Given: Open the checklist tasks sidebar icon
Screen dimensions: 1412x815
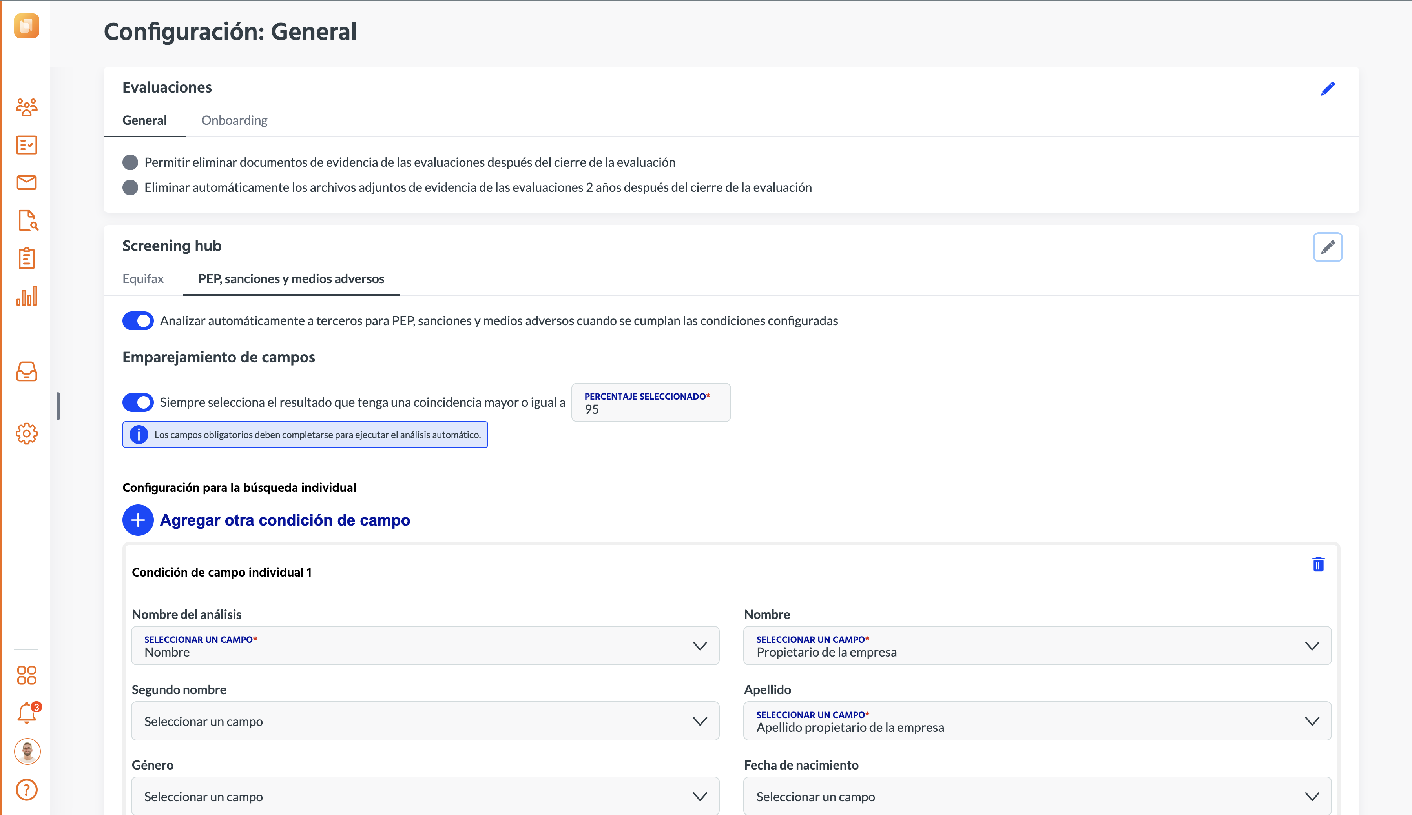Looking at the screenshot, I should tap(26, 145).
